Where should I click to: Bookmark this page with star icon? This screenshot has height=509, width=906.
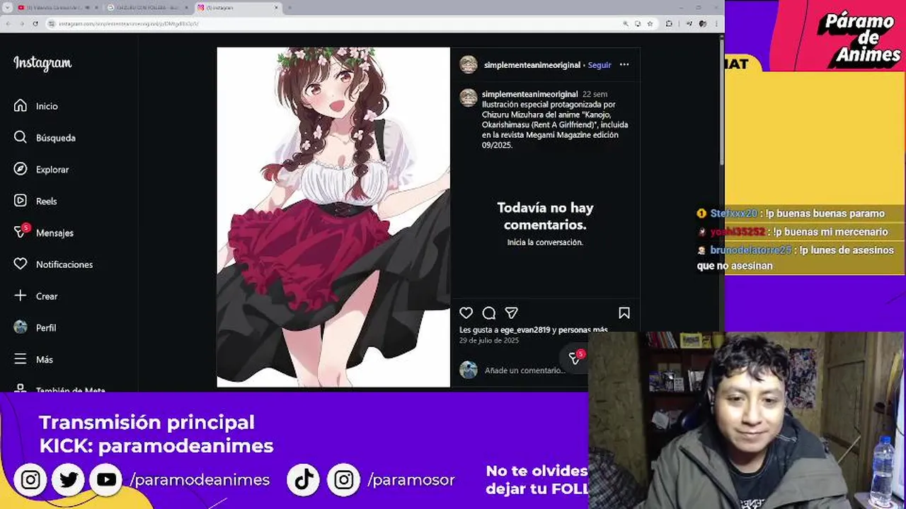650,23
